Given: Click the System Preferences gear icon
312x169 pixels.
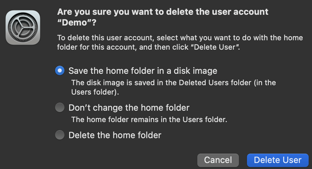Looking at the screenshot, I should (x=23, y=27).
